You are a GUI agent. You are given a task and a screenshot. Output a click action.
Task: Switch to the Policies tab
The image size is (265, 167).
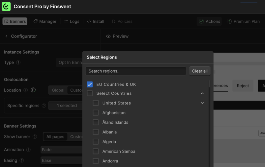(122, 21)
